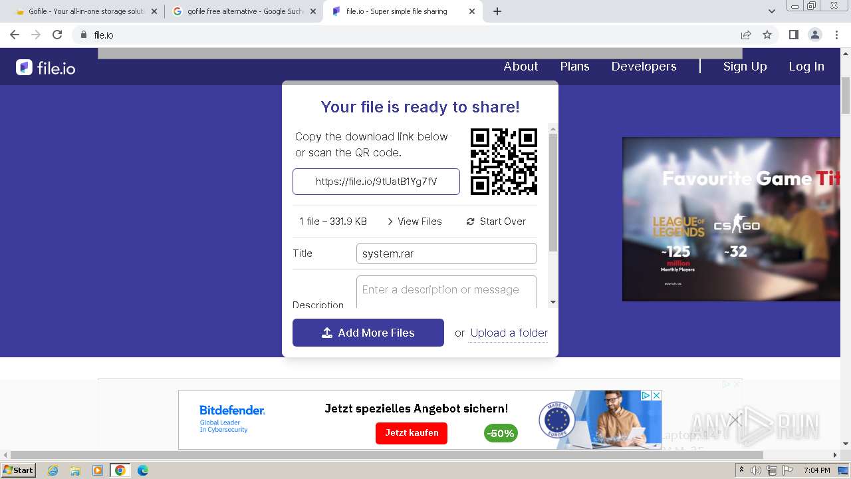Click the network tray icon

(771, 470)
